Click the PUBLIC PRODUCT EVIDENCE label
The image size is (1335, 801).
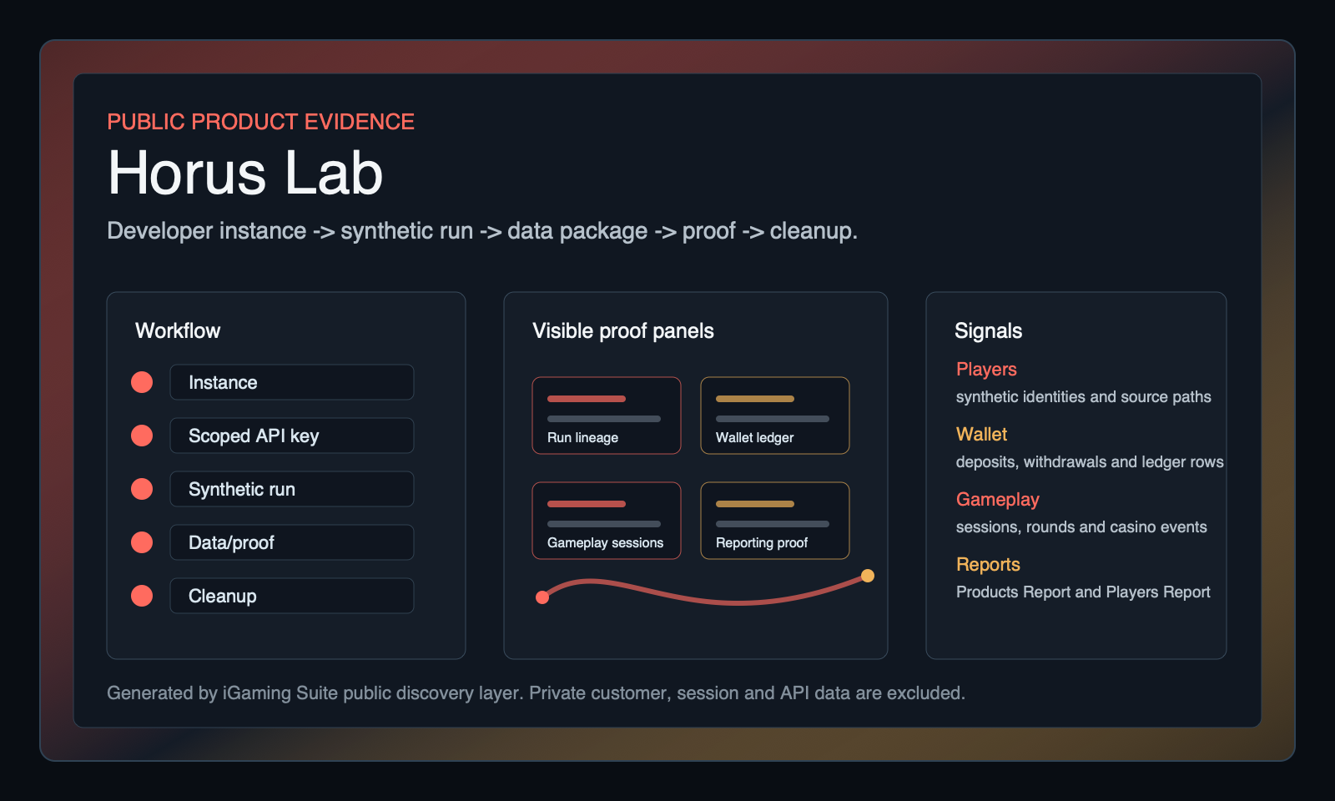click(x=260, y=122)
